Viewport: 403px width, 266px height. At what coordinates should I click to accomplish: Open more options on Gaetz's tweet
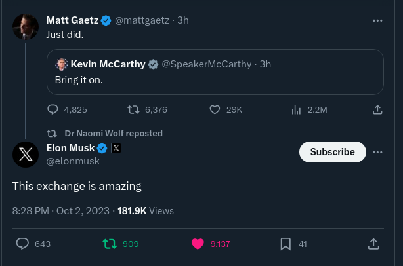coord(377,20)
